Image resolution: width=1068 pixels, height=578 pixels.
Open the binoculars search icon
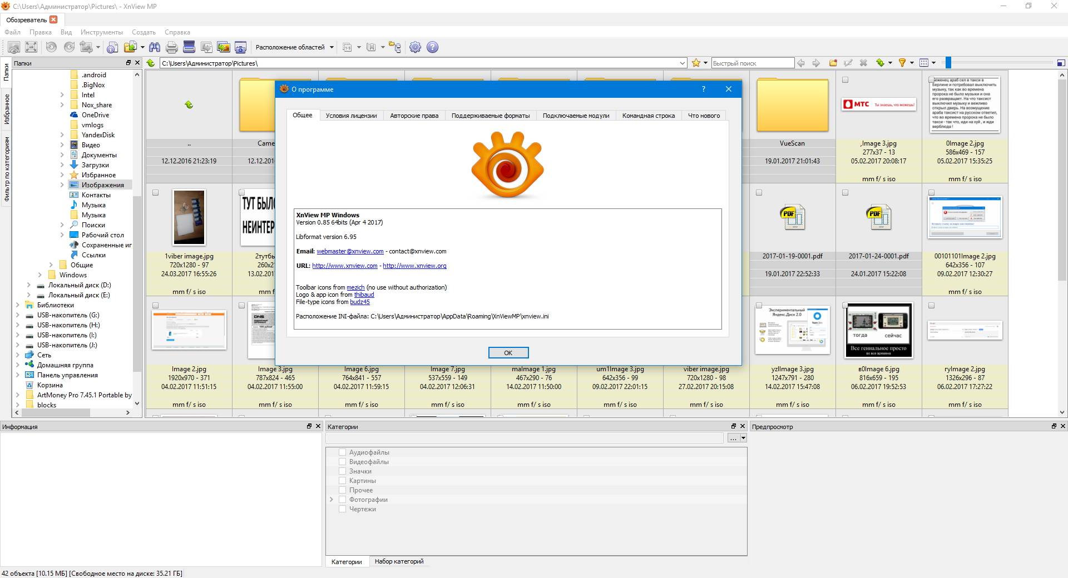[155, 47]
